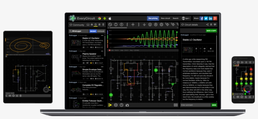The image size is (258, 119).
Task: Bookmark the circuit in Circuit details header
Action: click(211, 25)
